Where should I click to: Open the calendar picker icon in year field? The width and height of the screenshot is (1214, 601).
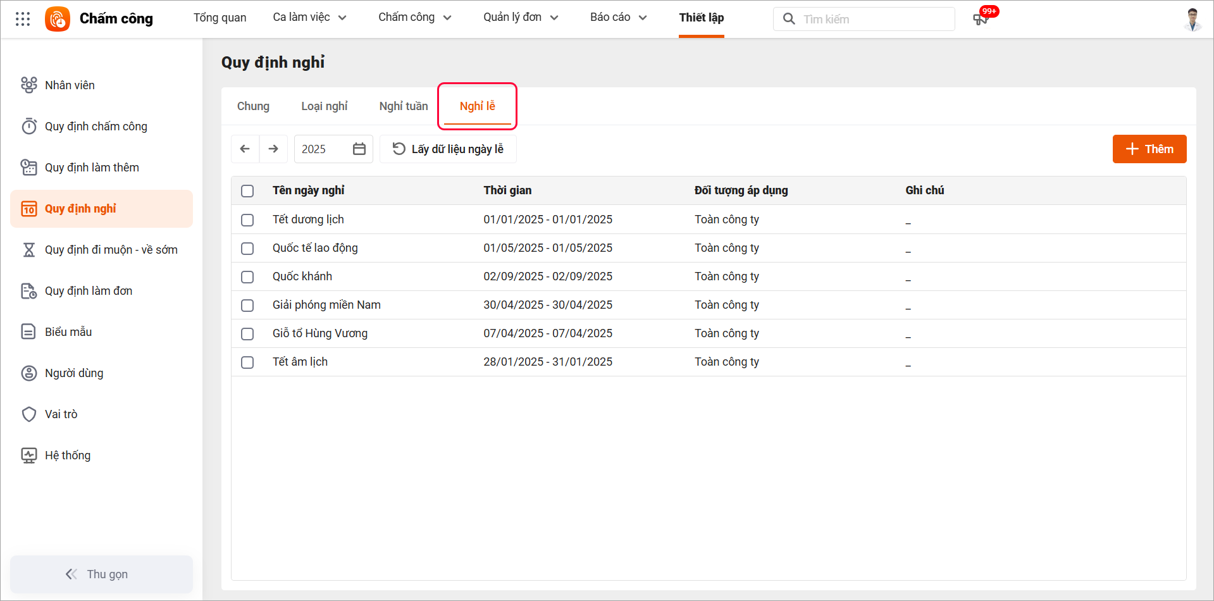coord(359,149)
